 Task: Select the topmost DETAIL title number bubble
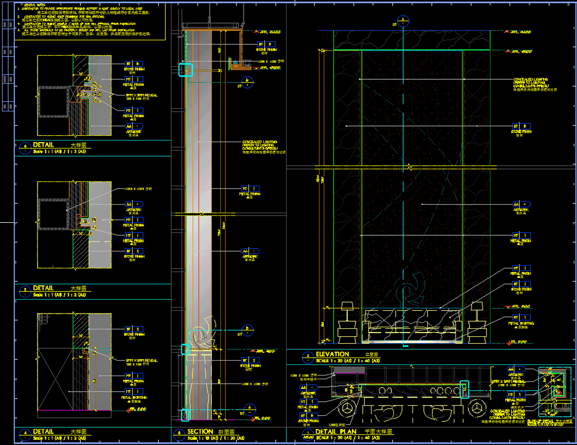pyautogui.click(x=25, y=148)
